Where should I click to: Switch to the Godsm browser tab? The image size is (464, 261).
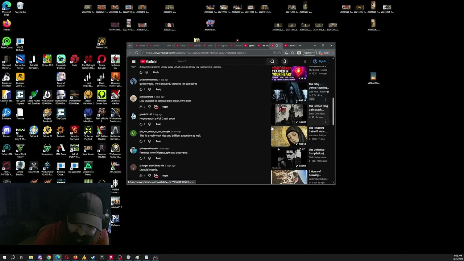pos(236,46)
